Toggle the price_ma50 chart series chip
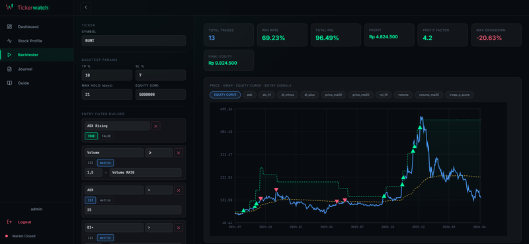The image size is (529, 244). coord(360,95)
